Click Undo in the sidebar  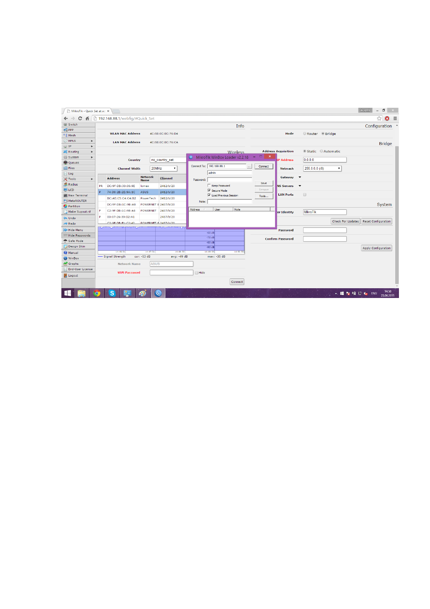pyautogui.click(x=78, y=218)
